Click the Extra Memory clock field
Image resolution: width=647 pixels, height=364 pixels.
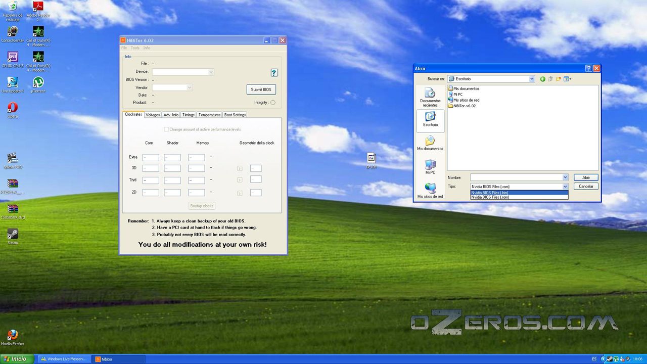pos(197,157)
